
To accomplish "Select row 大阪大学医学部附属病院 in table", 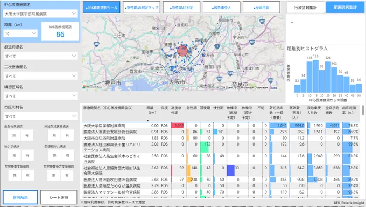I will click(221, 126).
